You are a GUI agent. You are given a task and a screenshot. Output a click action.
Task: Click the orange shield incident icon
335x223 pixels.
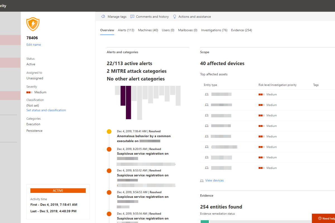point(33,24)
